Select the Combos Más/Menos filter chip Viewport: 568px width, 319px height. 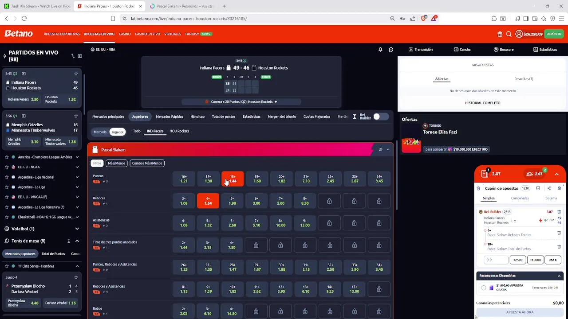(147, 163)
